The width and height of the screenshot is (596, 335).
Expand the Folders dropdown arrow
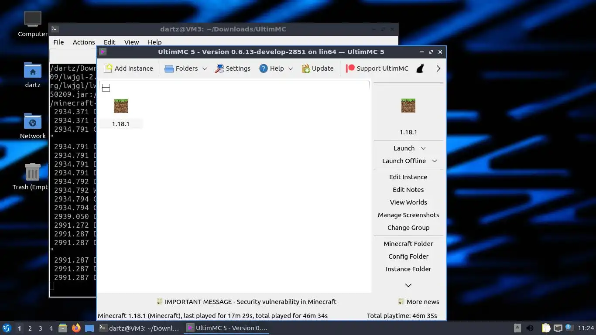click(x=205, y=68)
